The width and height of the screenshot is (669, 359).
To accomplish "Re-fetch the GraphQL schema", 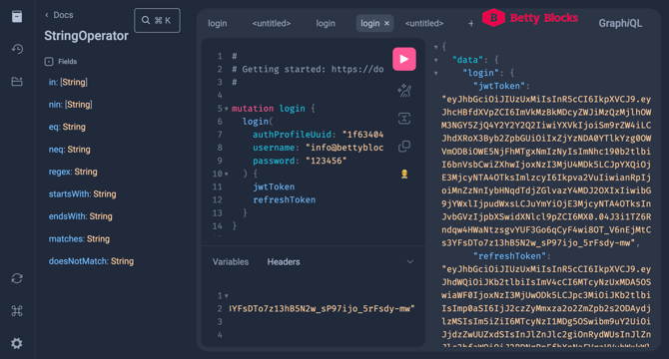I will (17, 278).
